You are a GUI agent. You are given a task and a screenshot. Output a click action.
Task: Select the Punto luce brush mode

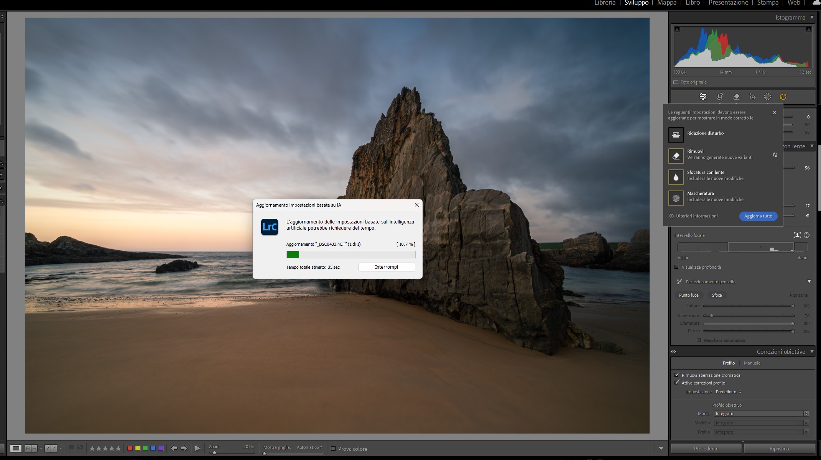point(689,295)
